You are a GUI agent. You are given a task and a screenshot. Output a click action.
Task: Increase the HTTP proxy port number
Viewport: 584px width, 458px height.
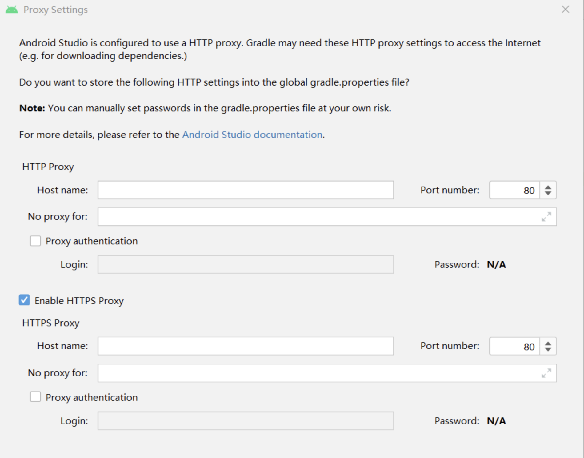coord(548,187)
